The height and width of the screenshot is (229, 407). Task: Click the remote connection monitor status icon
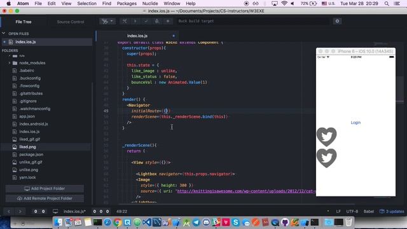pos(55,212)
